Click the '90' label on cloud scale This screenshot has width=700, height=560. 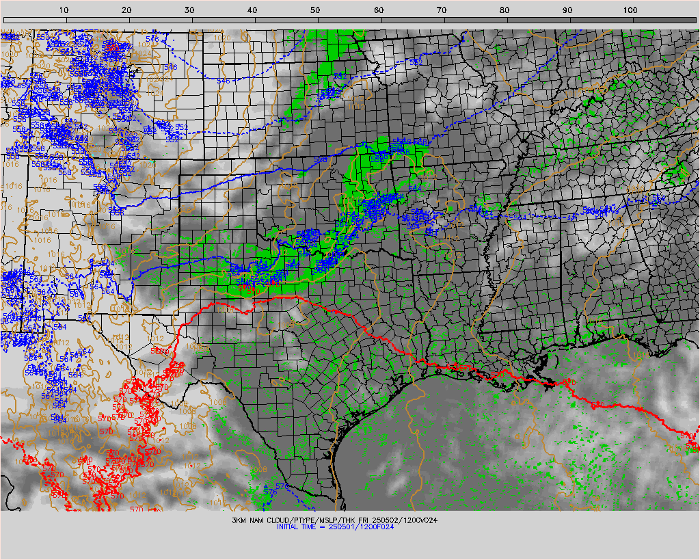(567, 10)
